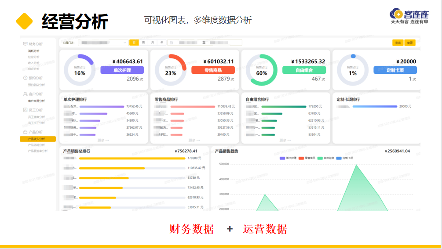Toggle 零售商品 series in trend legend
Image resolution: width=442 pixels, height=249 pixels.
coord(307,158)
